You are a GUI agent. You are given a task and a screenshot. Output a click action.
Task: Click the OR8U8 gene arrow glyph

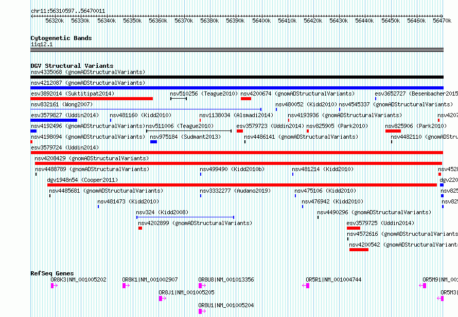click(202, 286)
